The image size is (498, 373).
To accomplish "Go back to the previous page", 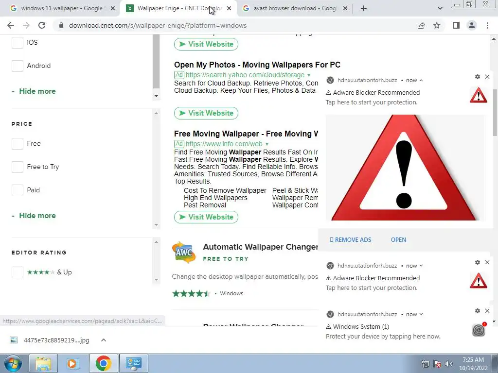I will (x=11, y=25).
